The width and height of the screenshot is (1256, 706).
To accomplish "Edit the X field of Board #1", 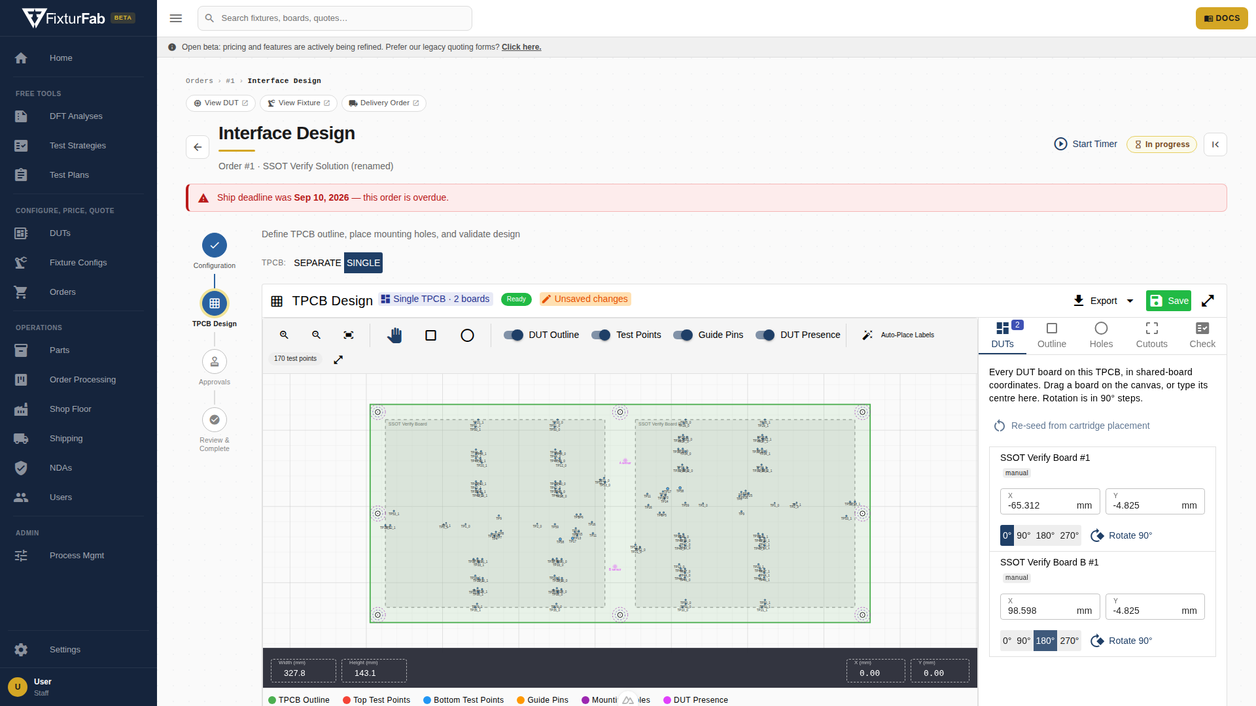I will pos(1049,501).
